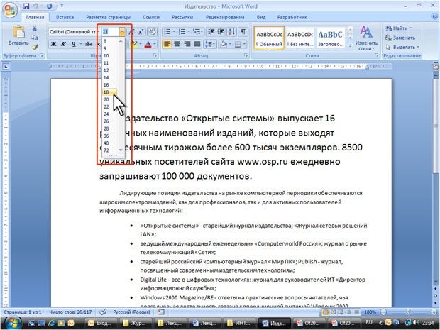Click Internet Explorer icon in taskbar

[x=51, y=324]
